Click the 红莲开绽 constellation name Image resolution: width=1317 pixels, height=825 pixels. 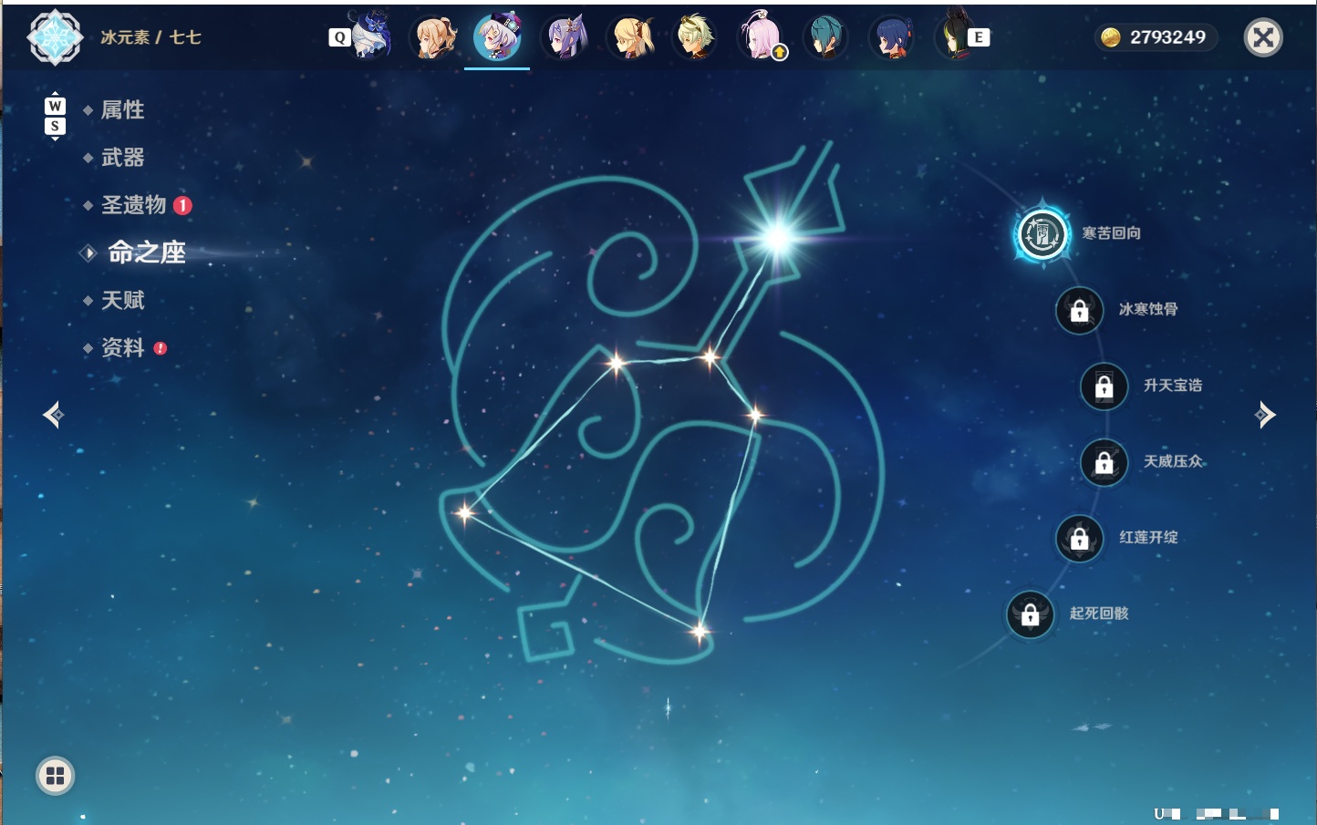(x=1148, y=537)
